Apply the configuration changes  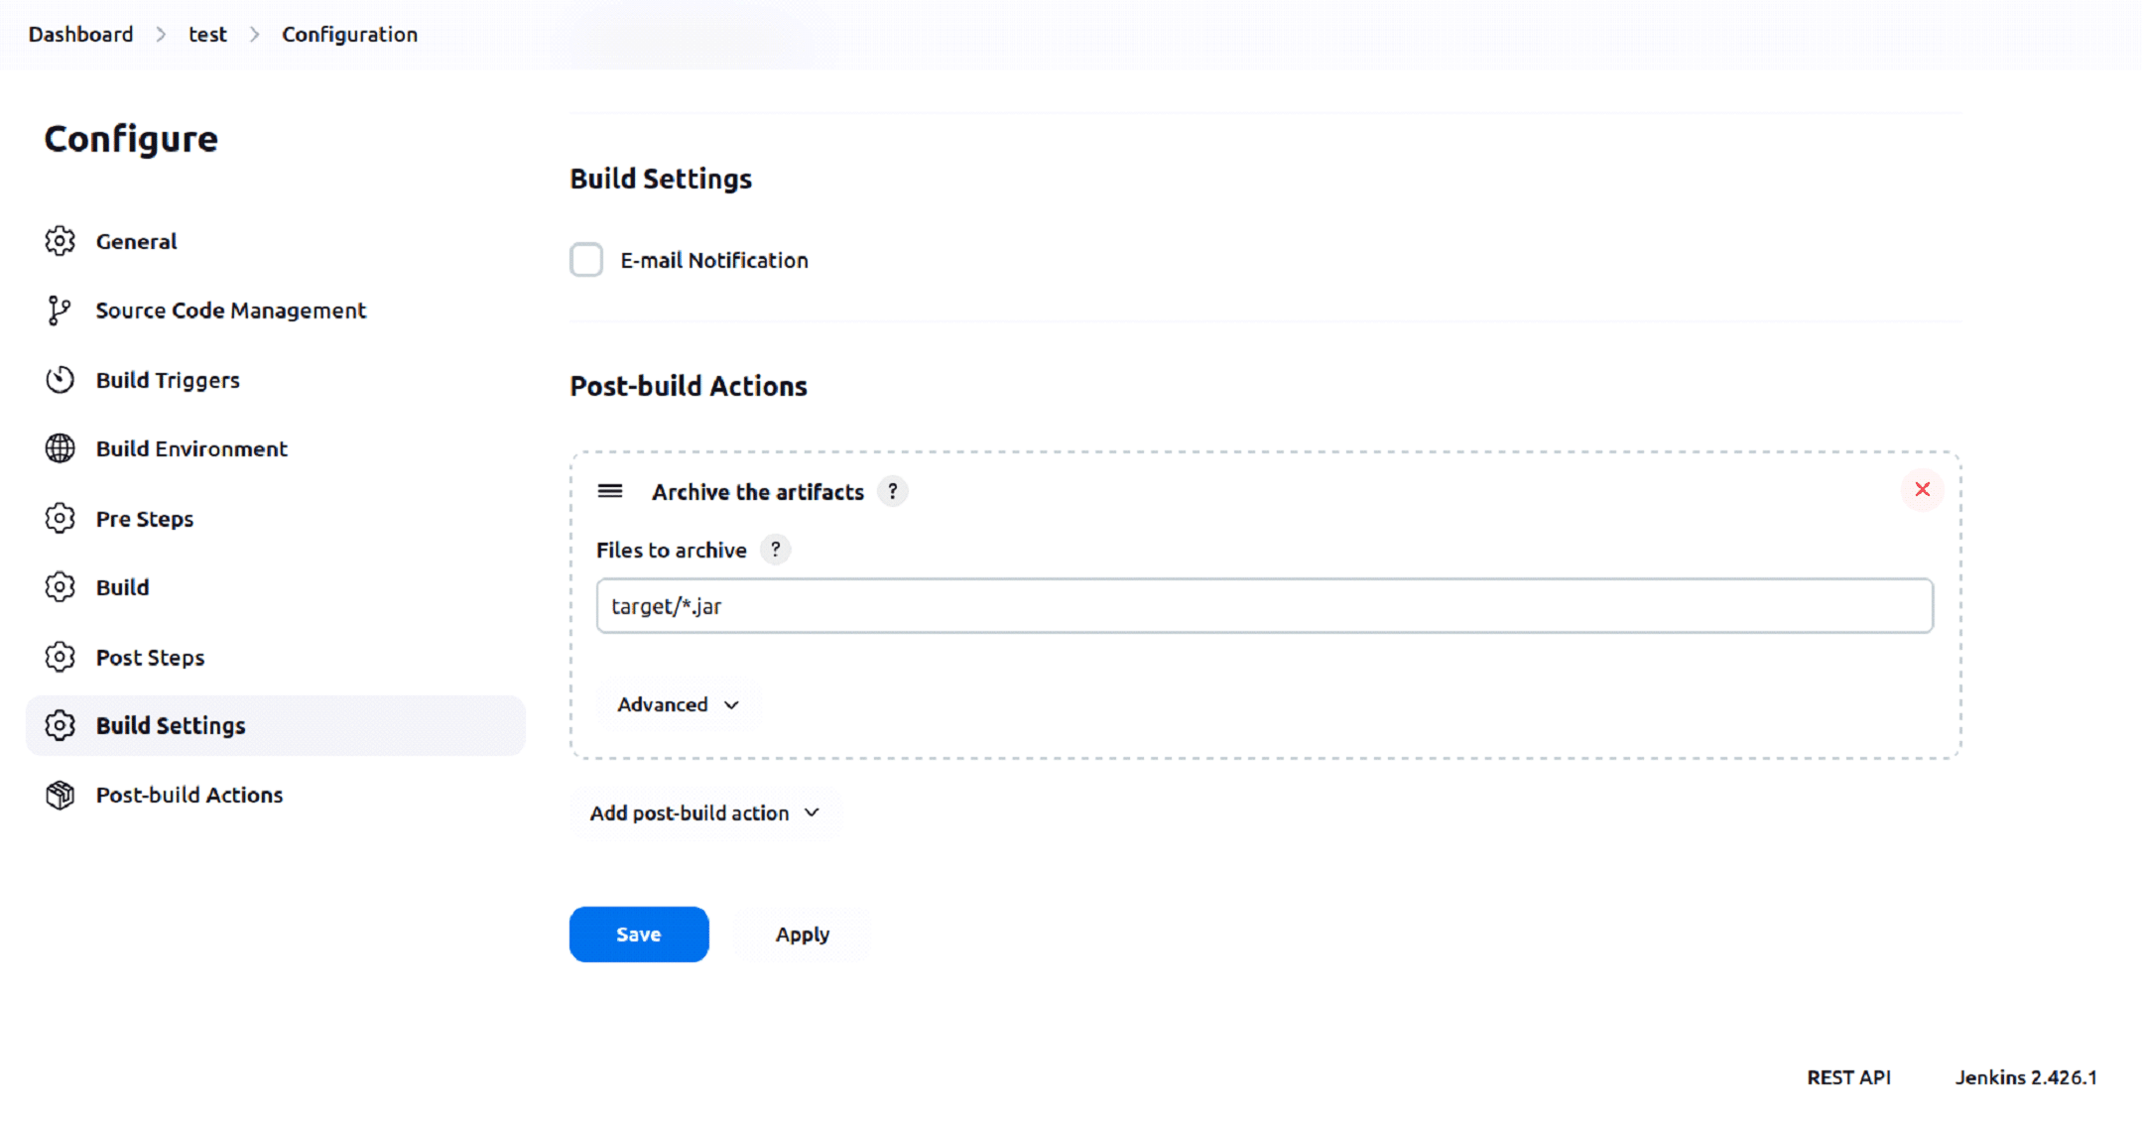point(802,934)
